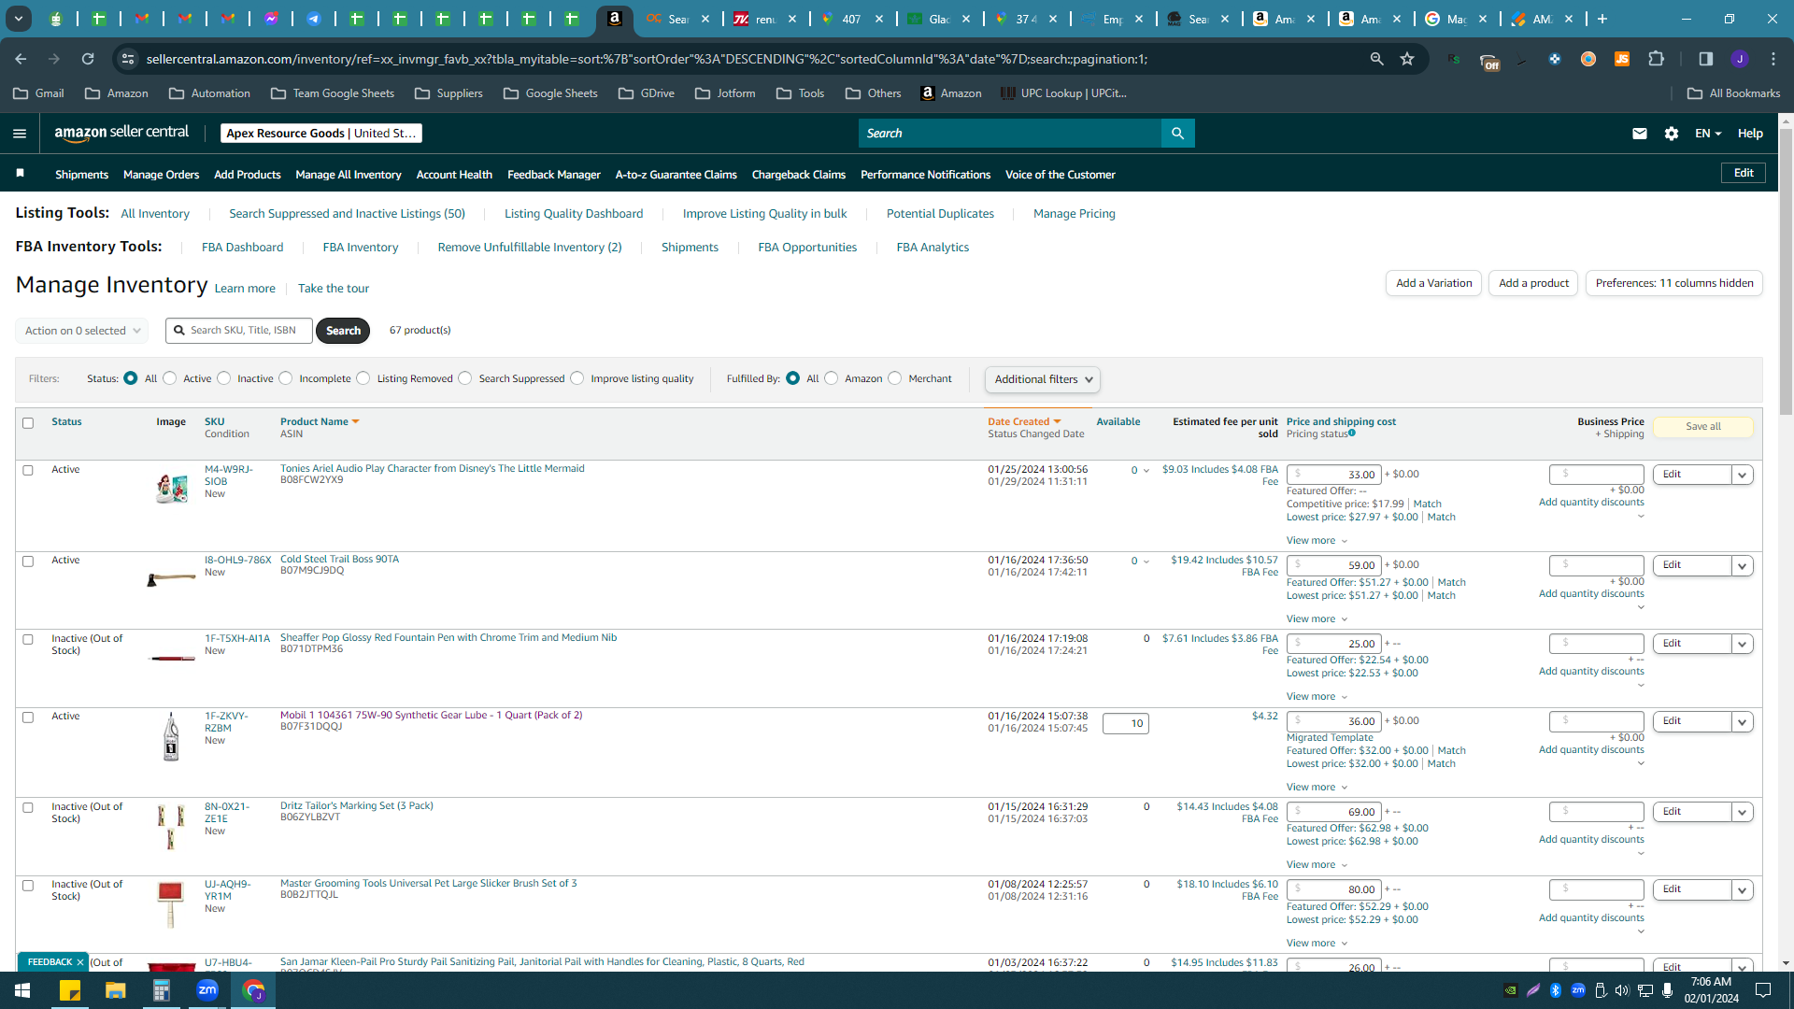Image resolution: width=1794 pixels, height=1009 pixels.
Task: Select the Inactive status radio button
Action: click(x=224, y=378)
